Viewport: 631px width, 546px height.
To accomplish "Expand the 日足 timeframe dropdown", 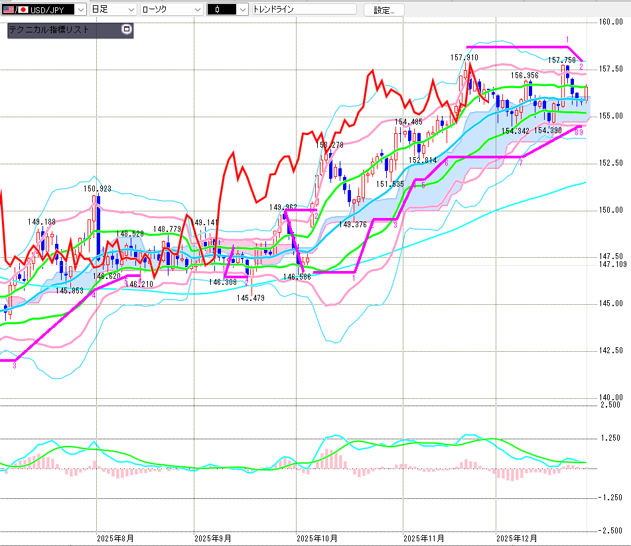I will coord(131,10).
